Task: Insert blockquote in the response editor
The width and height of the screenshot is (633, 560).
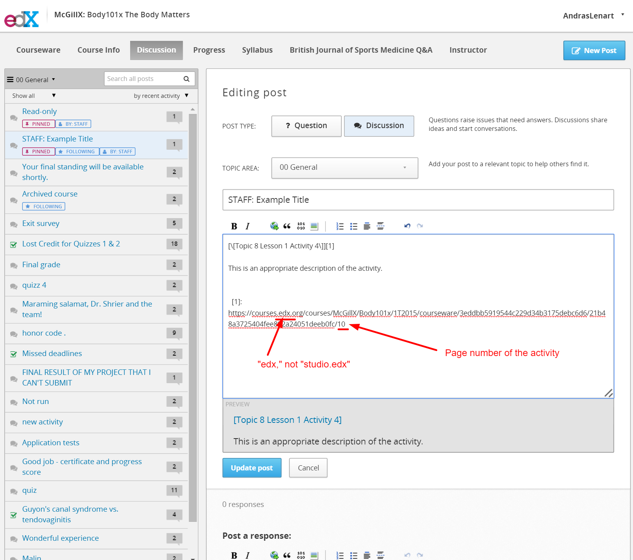Action: [287, 555]
